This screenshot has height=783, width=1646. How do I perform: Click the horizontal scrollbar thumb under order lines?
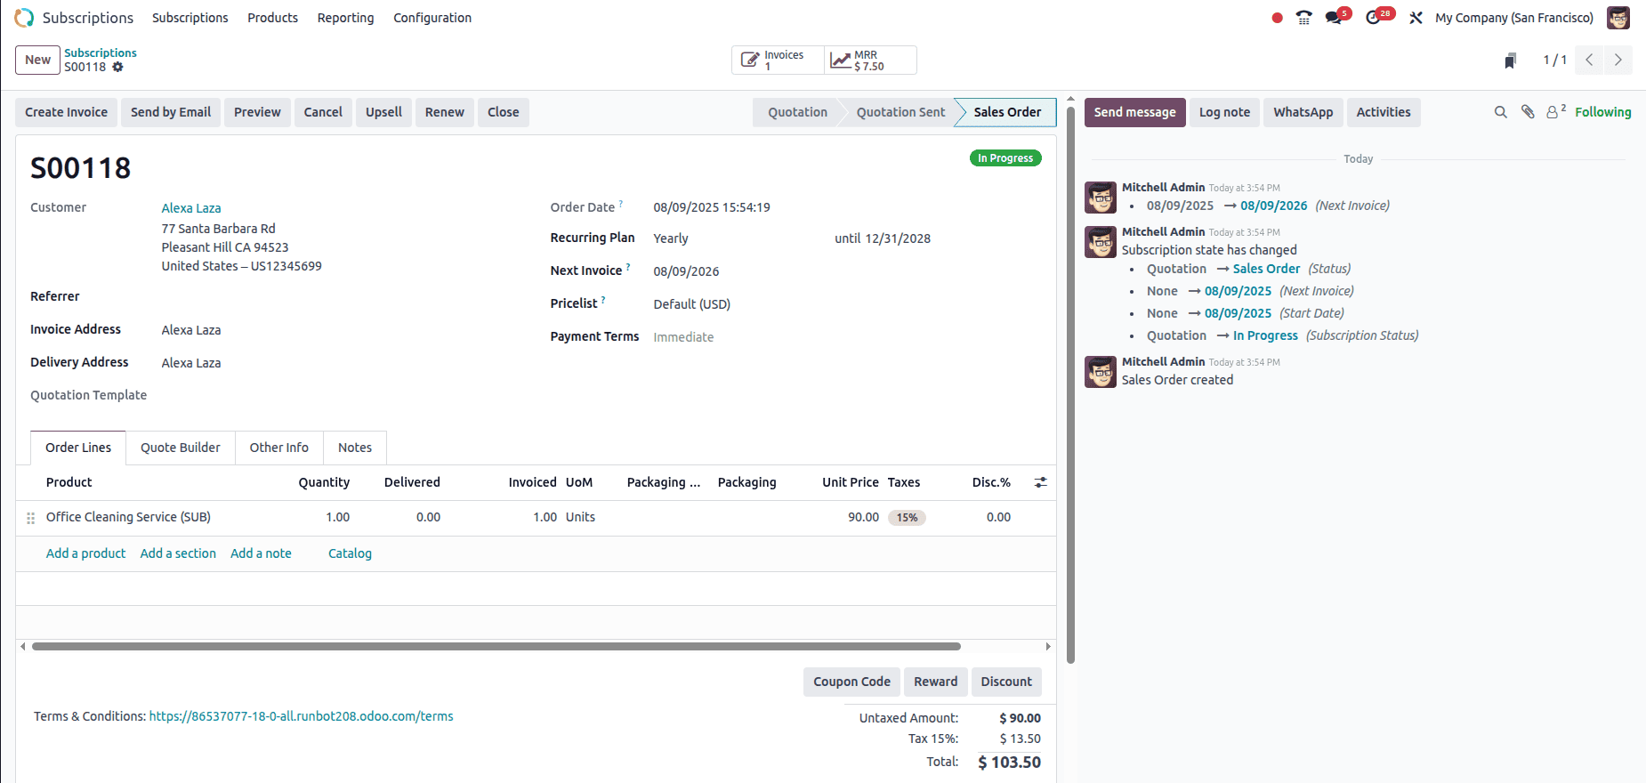click(496, 647)
